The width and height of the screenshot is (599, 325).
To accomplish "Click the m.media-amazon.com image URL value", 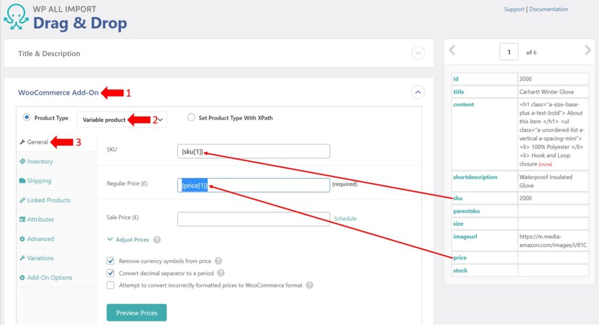I will coord(553,241).
